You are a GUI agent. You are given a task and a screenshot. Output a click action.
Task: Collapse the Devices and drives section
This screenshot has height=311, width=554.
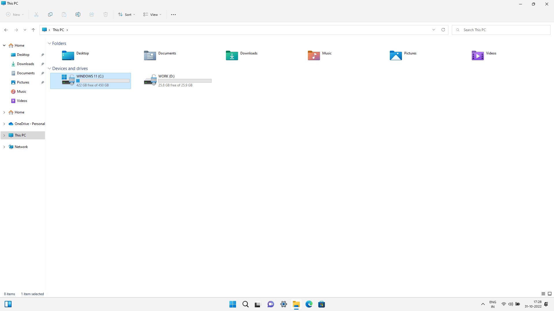click(x=49, y=69)
